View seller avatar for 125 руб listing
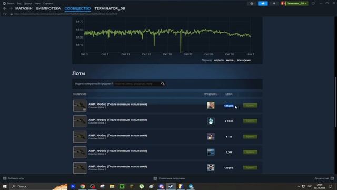 pyautogui.click(x=211, y=106)
